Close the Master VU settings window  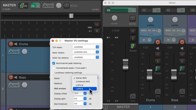click(x=53, y=41)
